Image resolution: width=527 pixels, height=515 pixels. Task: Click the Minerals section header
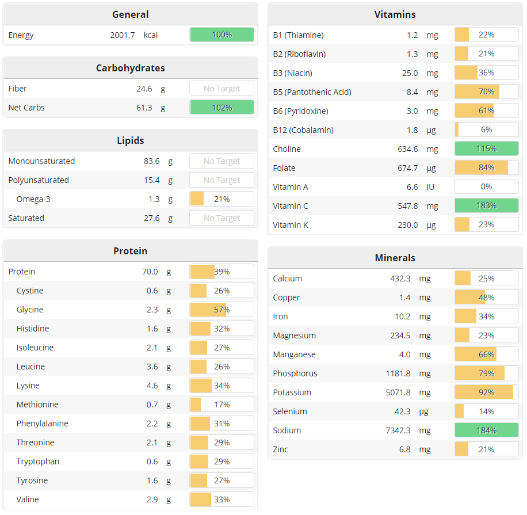click(x=395, y=258)
